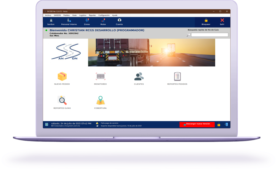277x170 pixels.
Task: Open the Pedidos menu
Action: [67, 15]
